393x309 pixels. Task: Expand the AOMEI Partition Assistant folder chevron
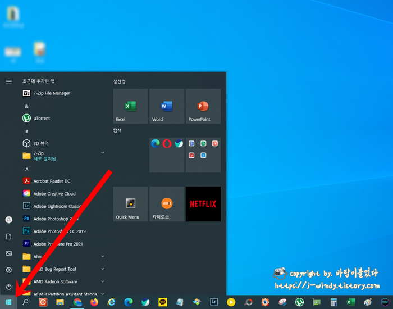pos(103,293)
